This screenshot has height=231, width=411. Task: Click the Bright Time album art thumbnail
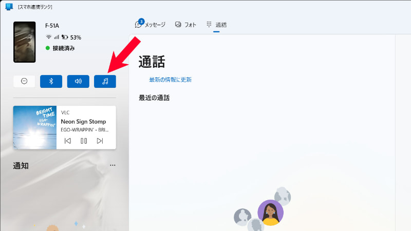[x=35, y=127]
